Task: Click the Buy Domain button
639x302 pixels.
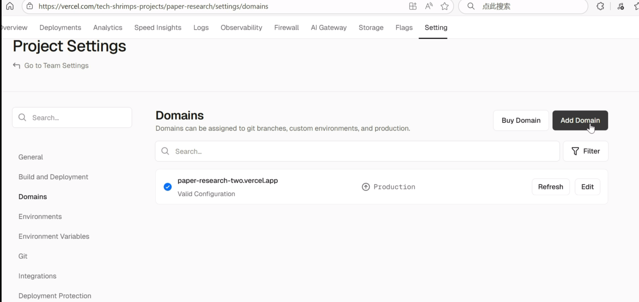Action: 521,120
